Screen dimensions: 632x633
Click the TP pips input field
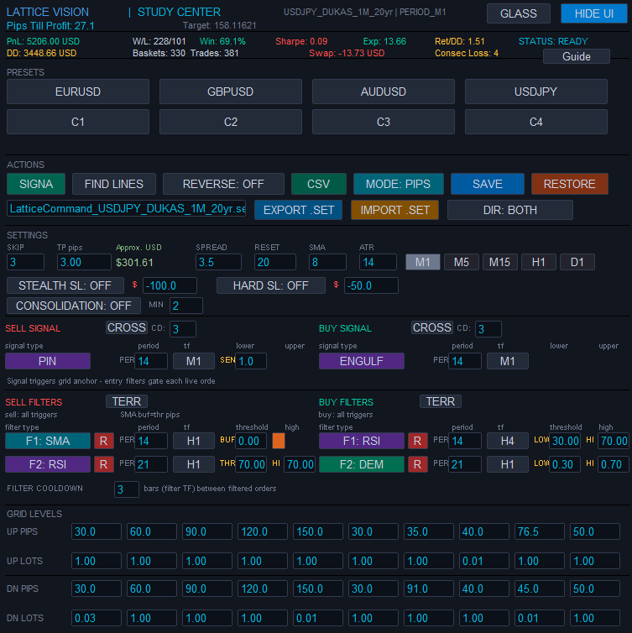pyautogui.click(x=84, y=262)
